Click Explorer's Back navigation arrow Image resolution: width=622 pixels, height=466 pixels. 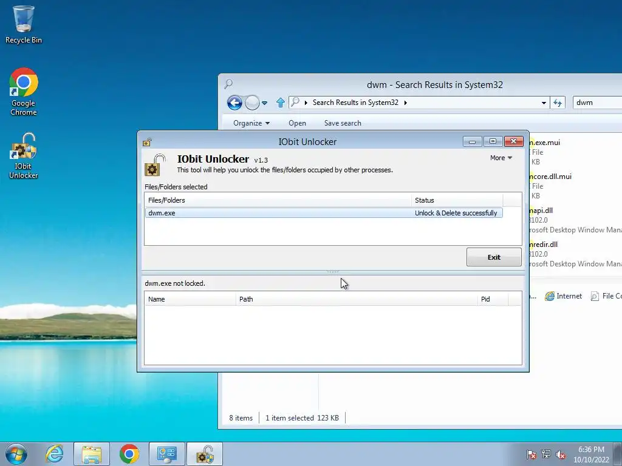pos(234,103)
